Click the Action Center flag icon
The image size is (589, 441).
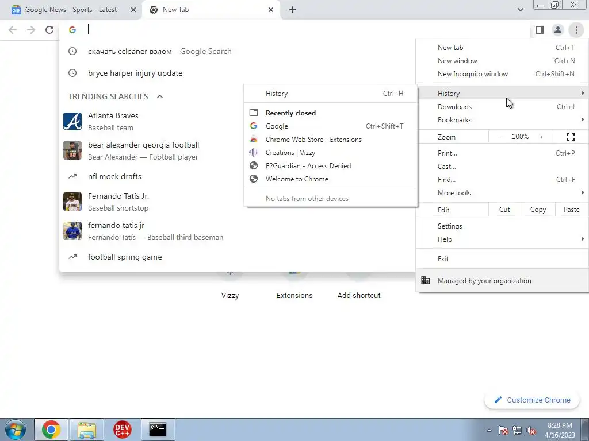coord(503,430)
